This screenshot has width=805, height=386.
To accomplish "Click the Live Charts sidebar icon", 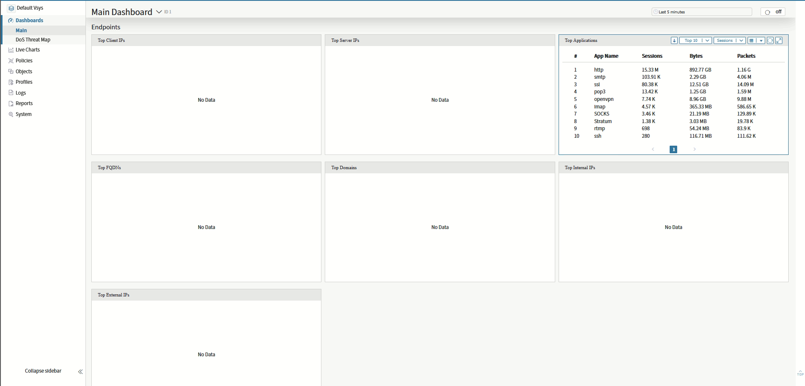I will click(11, 50).
